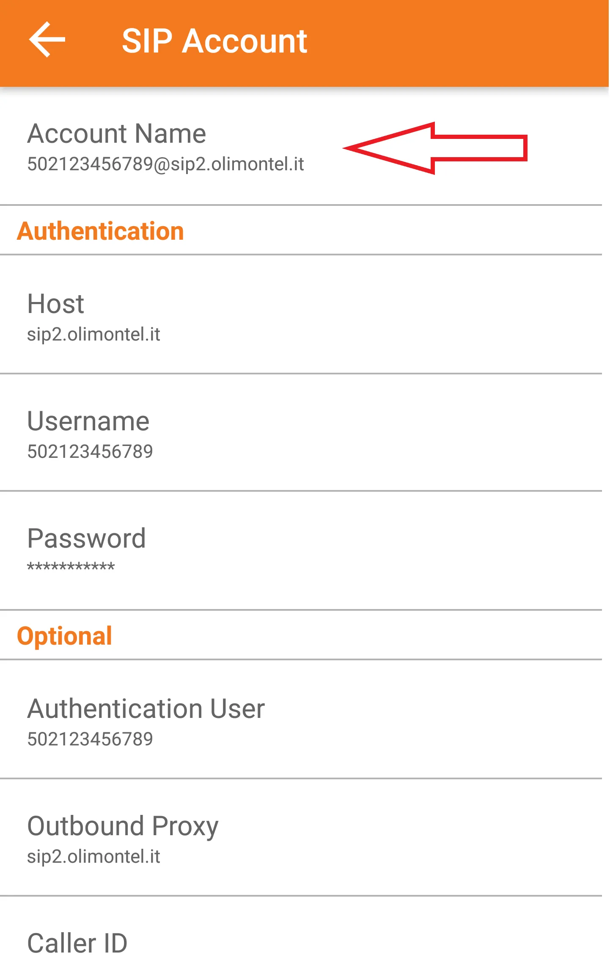
Task: Tap the sip2.olimontel.it value under Outbound Proxy
Action: coord(93,857)
